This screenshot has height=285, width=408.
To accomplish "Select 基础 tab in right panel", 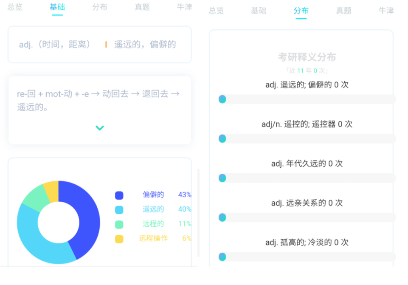I will tap(259, 11).
